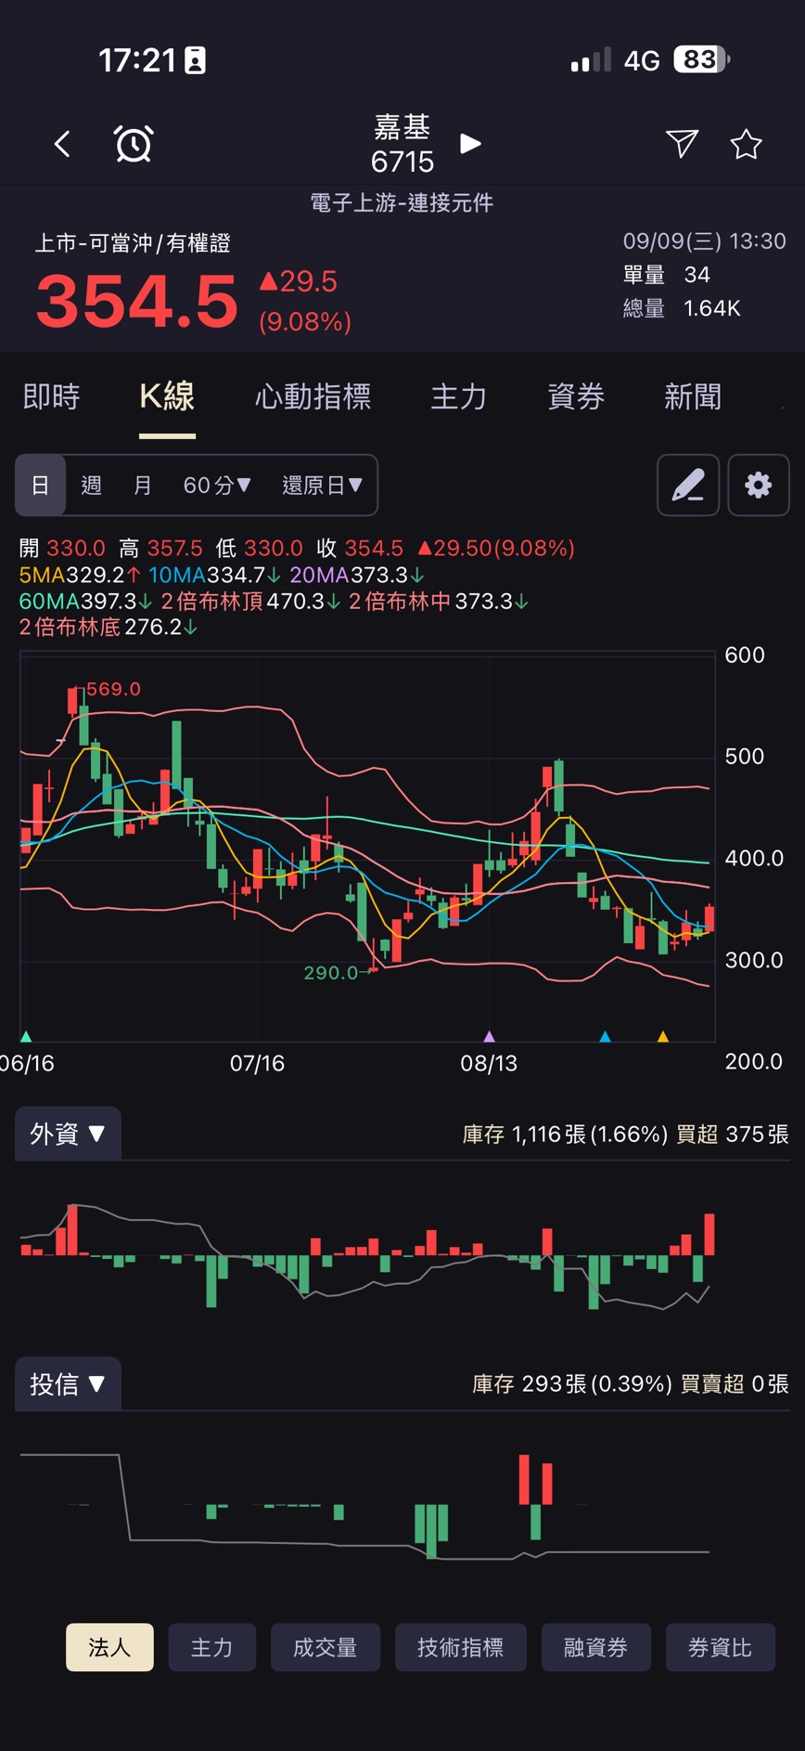The width and height of the screenshot is (805, 1751).
Task: Tap the 總量 1.64K volume
Action: [682, 308]
